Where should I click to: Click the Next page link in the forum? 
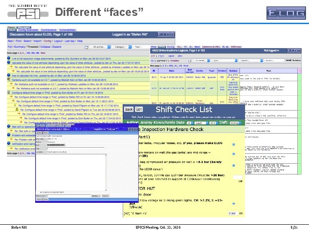[43, 53]
